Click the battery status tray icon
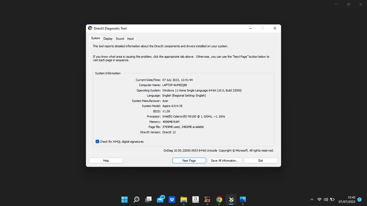 (x=332, y=199)
